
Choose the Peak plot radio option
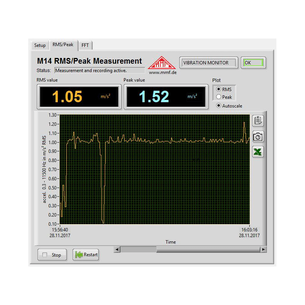tap(219, 97)
